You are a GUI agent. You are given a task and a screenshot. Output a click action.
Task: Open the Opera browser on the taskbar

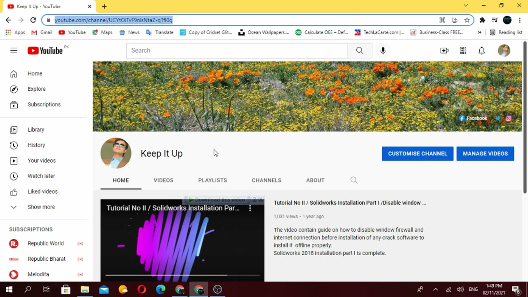pyautogui.click(x=141, y=290)
